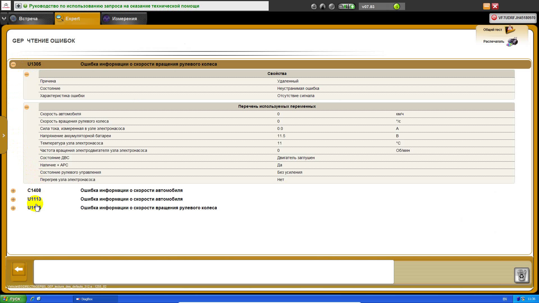Image resolution: width=539 pixels, height=303 pixels.
Task: Click the green exclamation info icon
Action: (x=25, y=6)
